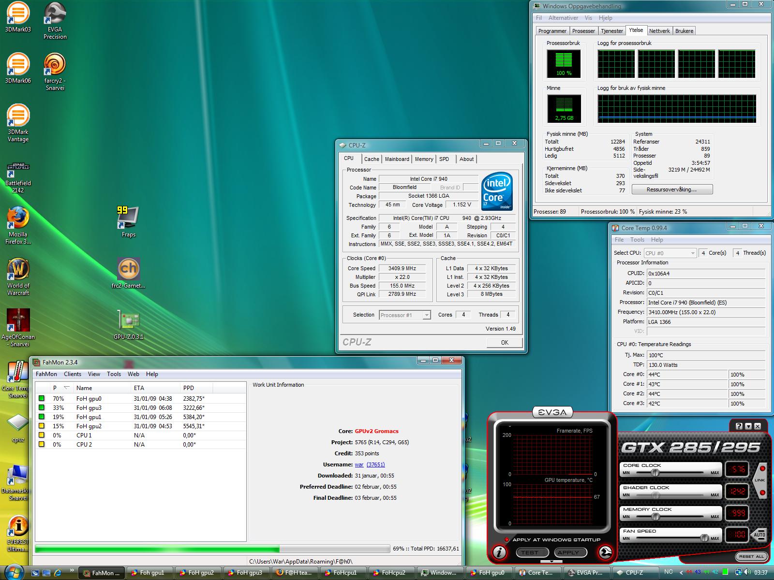This screenshot has height=580, width=774.
Task: Open team (37651) link in FahMon
Action: point(376,464)
